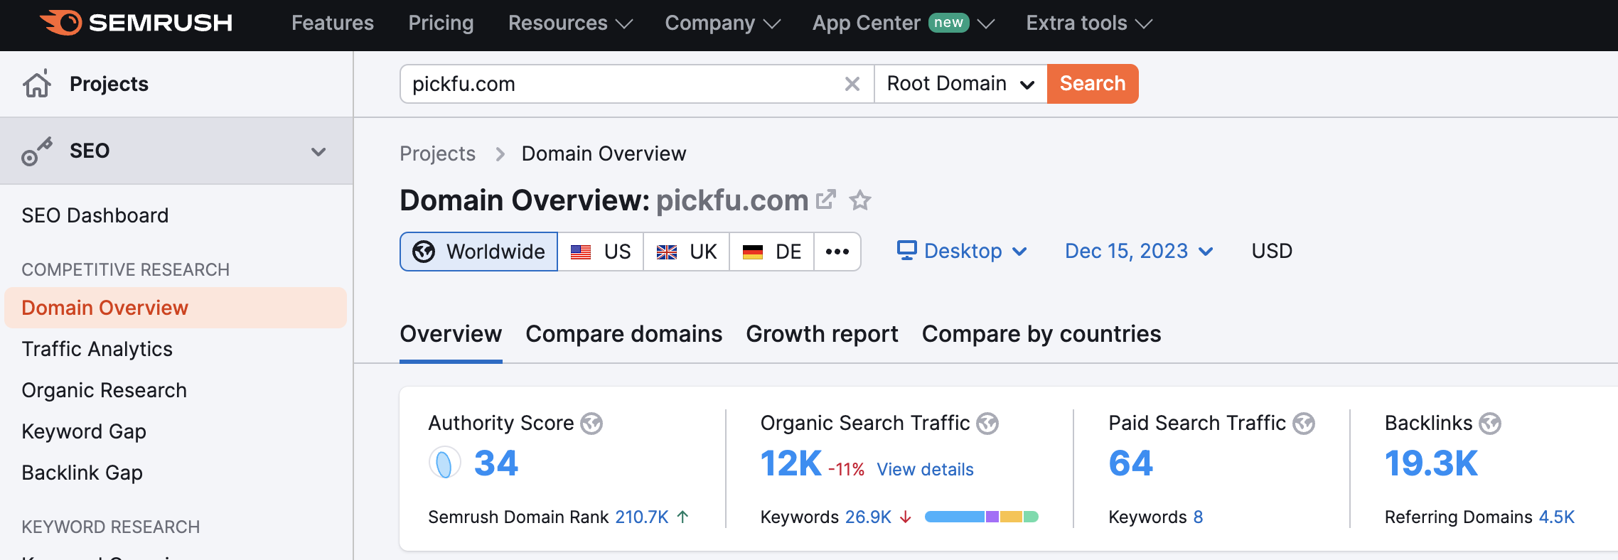The image size is (1618, 560).
Task: Open View details for organic traffic
Action: [925, 469]
